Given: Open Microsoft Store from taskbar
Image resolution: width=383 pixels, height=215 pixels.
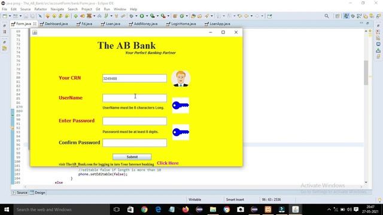Looking at the screenshot, I should [130, 210].
